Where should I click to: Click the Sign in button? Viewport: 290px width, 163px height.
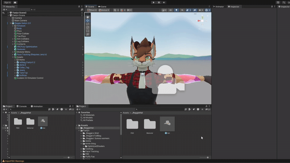(7, 3)
